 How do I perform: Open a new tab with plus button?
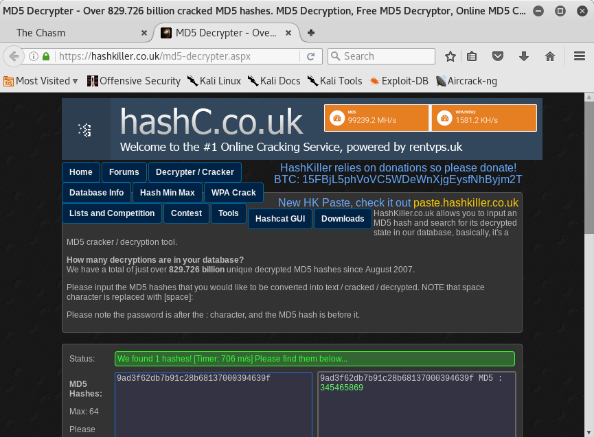coord(311,33)
